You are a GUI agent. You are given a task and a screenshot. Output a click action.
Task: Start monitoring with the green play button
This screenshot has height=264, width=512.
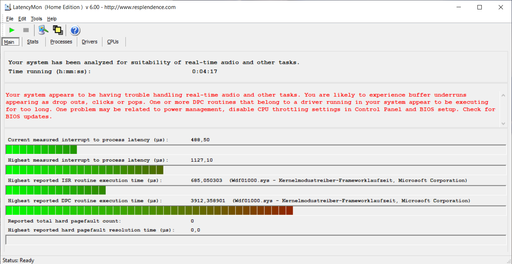coord(12,30)
